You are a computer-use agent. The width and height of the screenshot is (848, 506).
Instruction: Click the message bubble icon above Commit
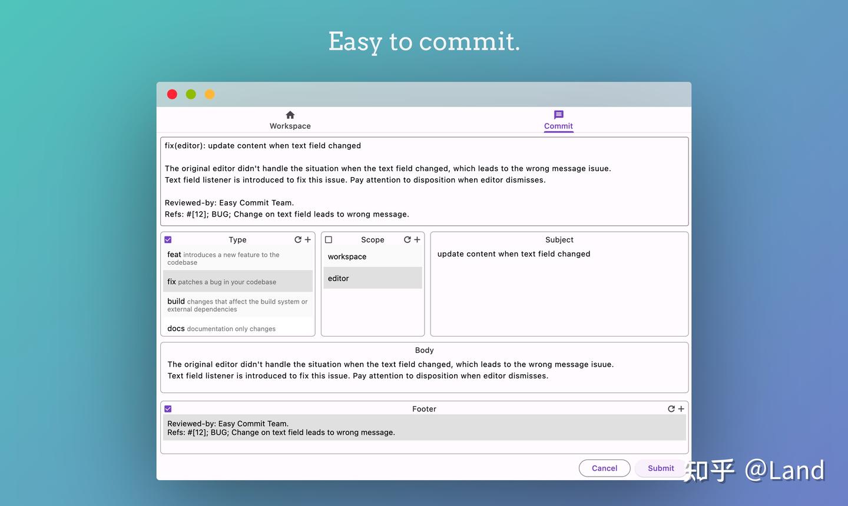[x=558, y=115]
